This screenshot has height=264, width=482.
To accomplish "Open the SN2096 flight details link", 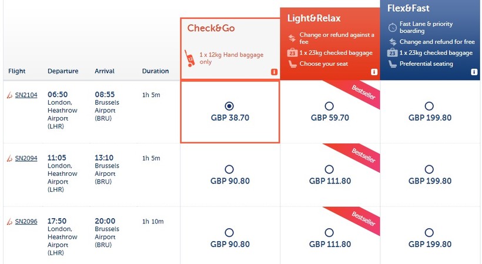I will (26, 222).
